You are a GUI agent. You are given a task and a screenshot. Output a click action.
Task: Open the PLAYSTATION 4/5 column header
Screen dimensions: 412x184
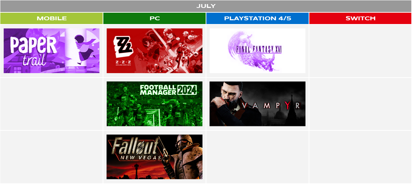[257, 19]
